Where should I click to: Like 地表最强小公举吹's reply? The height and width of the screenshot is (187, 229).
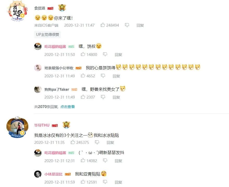point(83,76)
